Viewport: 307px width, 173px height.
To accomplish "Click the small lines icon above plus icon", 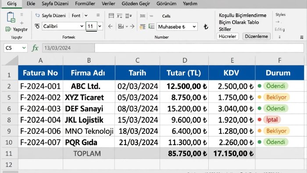I will pyautogui.click(x=22, y=14).
